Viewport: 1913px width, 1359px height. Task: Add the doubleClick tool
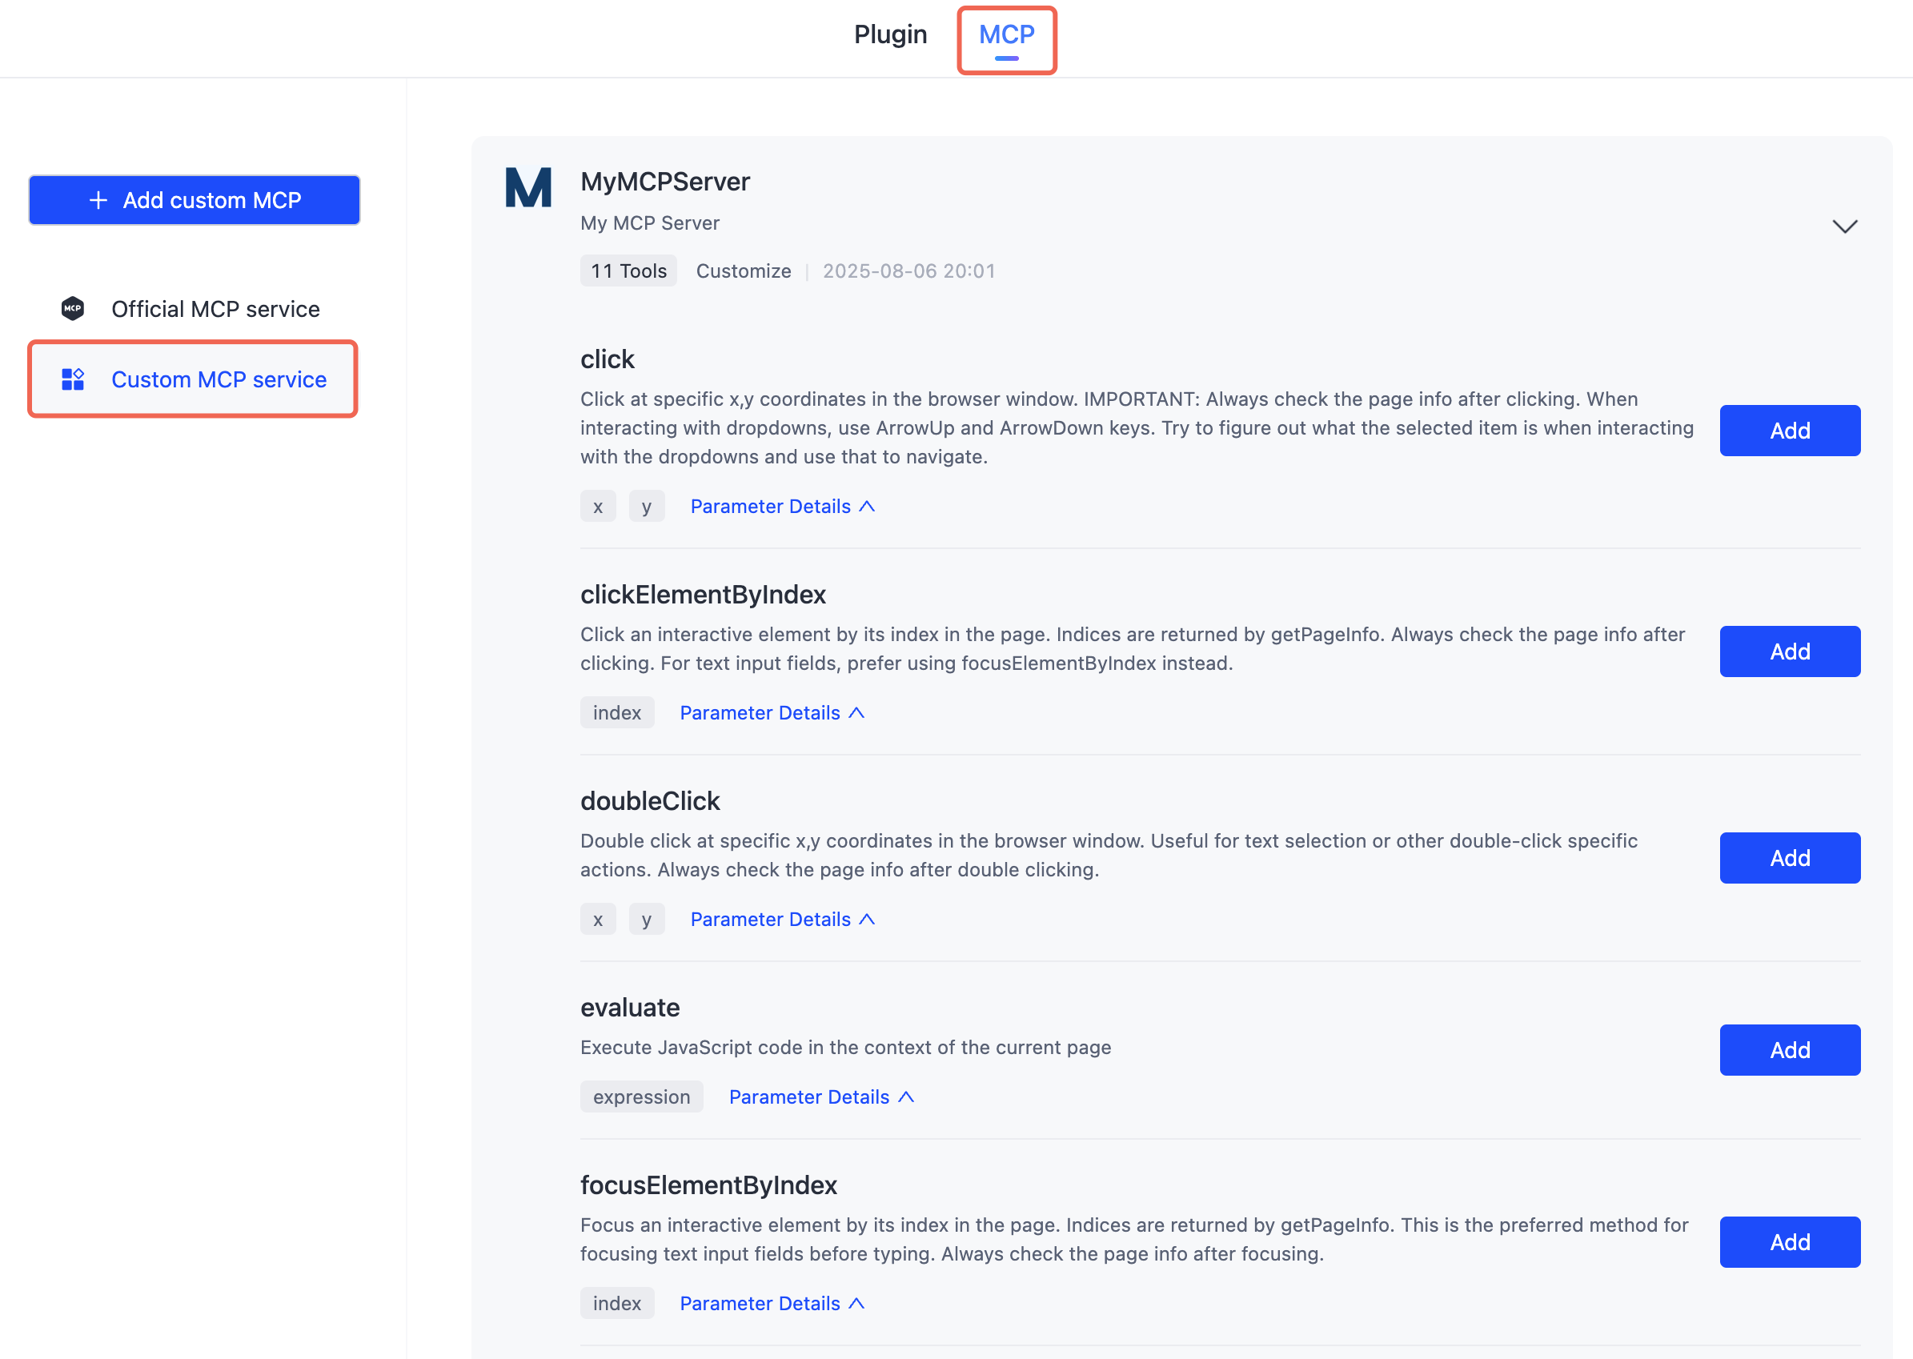(x=1789, y=858)
